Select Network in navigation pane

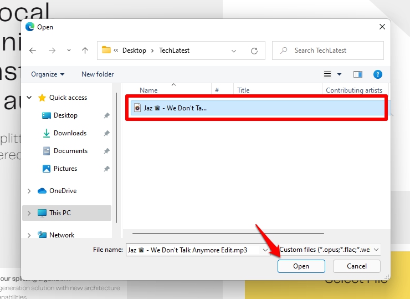click(61, 235)
